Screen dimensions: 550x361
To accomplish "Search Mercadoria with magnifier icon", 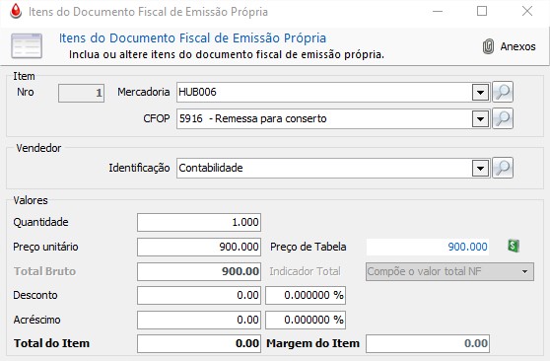I will pos(503,92).
